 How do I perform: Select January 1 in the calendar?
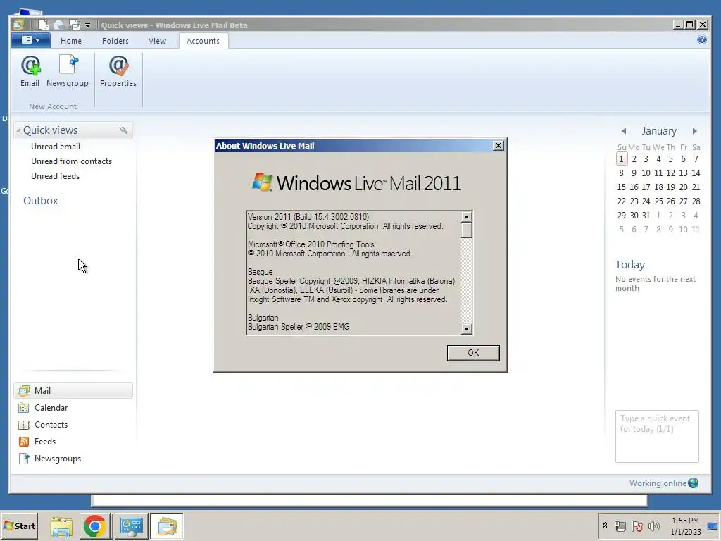click(x=621, y=159)
